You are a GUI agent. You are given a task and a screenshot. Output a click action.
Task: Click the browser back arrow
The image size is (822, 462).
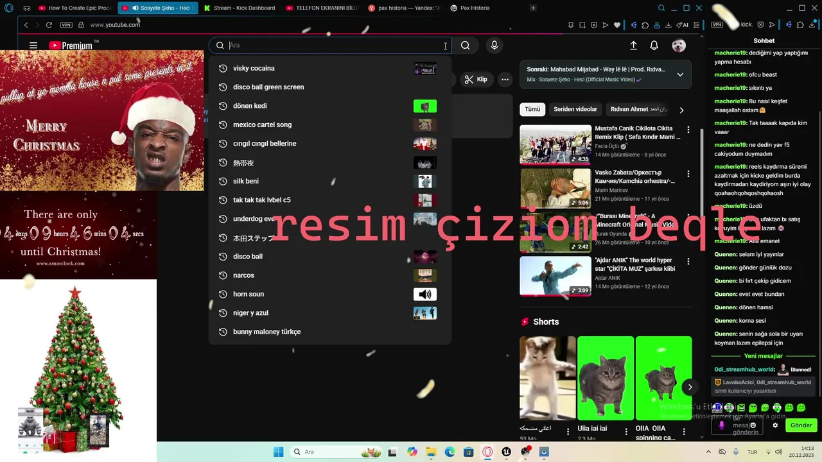[x=26, y=25]
